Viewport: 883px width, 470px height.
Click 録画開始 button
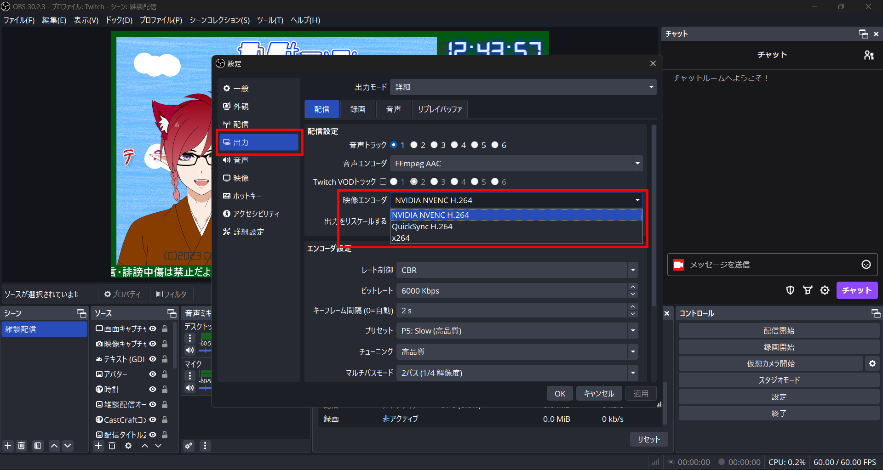(779, 347)
